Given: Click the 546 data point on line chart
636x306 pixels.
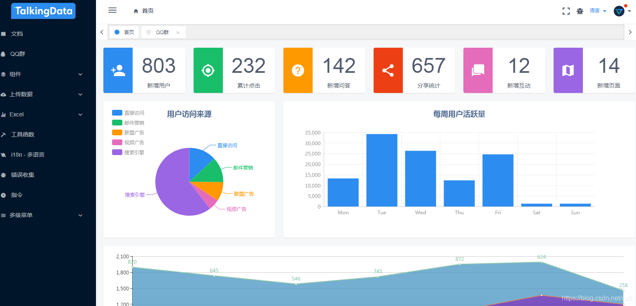Looking at the screenshot, I should point(296,284).
